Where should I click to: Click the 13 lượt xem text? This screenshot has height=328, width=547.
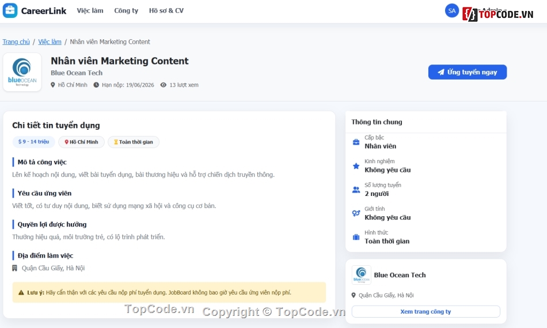pyautogui.click(x=184, y=85)
